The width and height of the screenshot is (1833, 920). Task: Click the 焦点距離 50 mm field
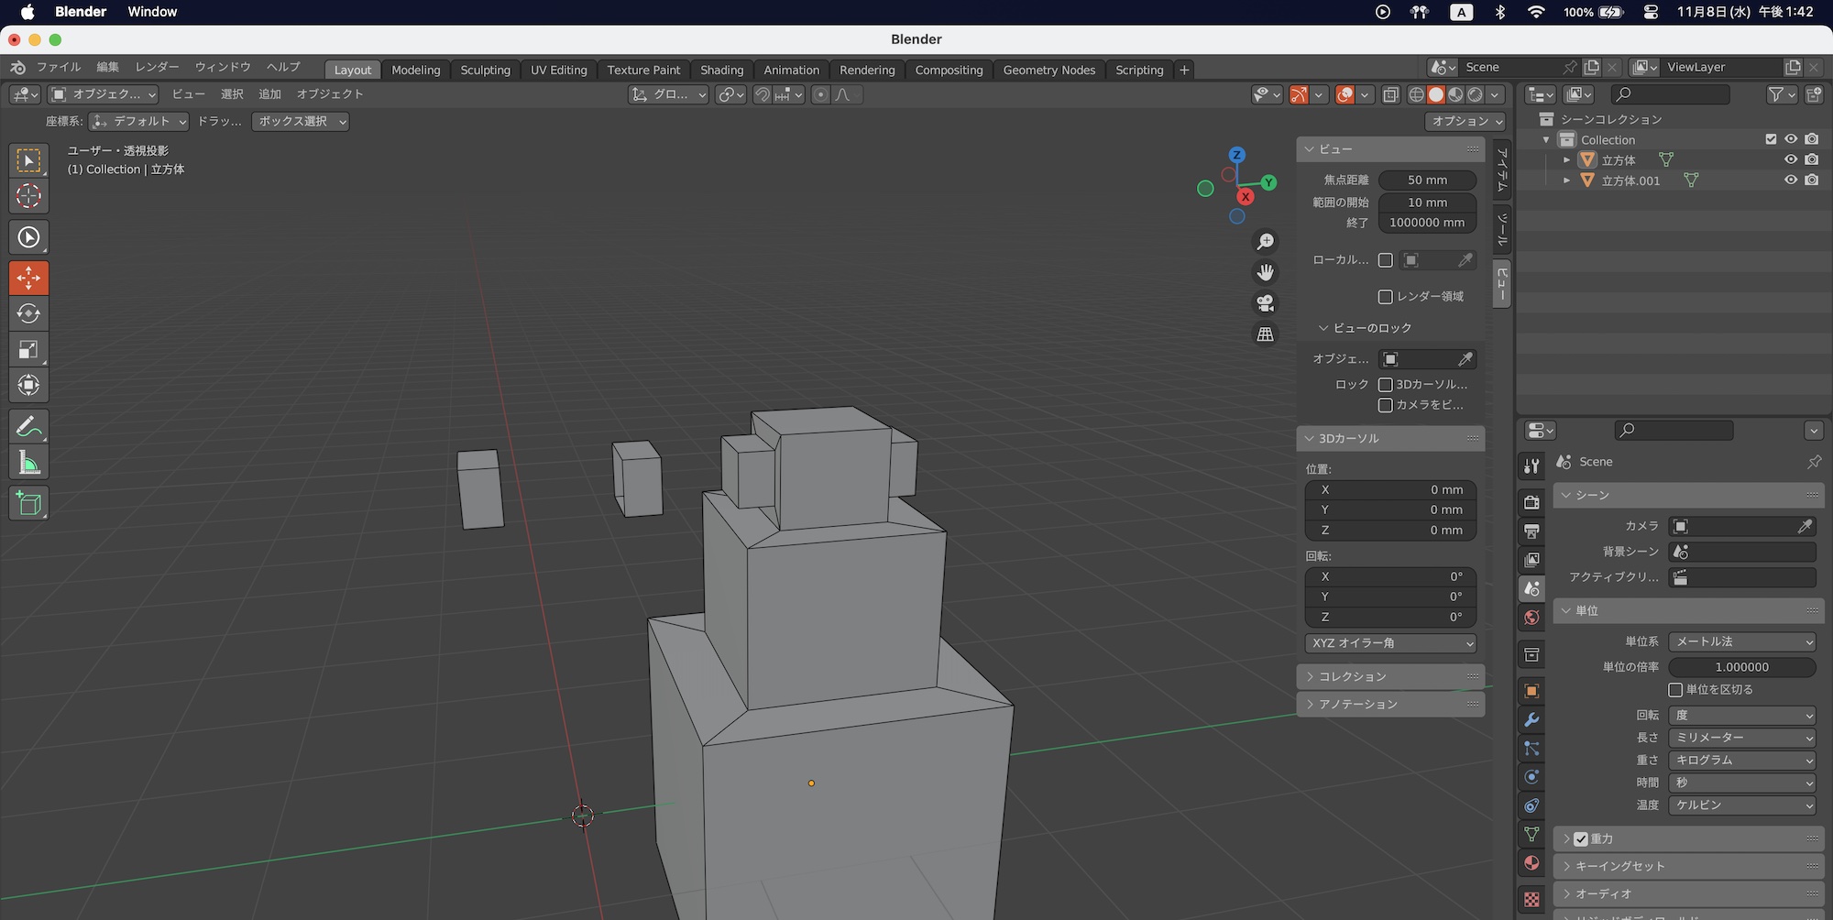point(1426,181)
